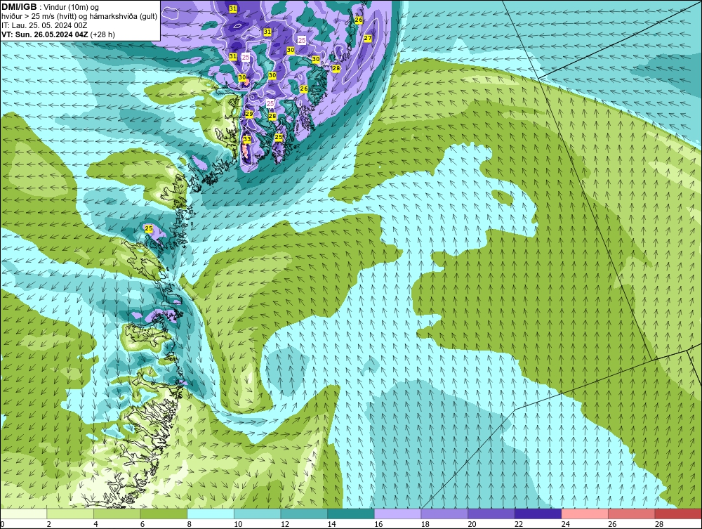Image resolution: width=702 pixels, height=529 pixels.
Task: Pick the 8–10 m/s light cyan legend swatch
Action: tap(211, 514)
